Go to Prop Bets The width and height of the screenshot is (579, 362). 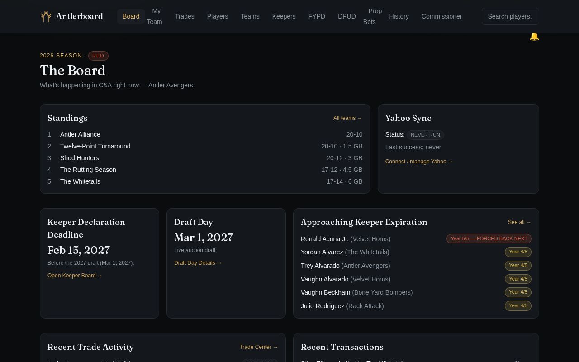pos(373,16)
